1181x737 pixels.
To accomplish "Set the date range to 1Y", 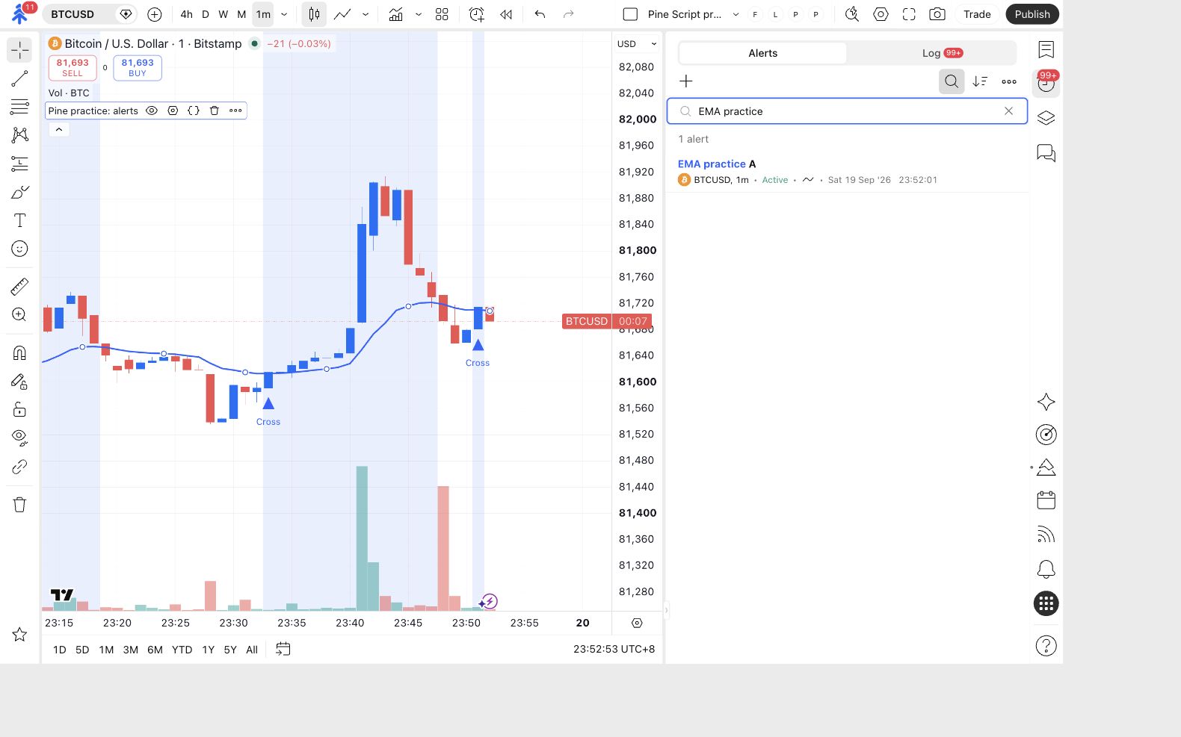I will click(209, 650).
